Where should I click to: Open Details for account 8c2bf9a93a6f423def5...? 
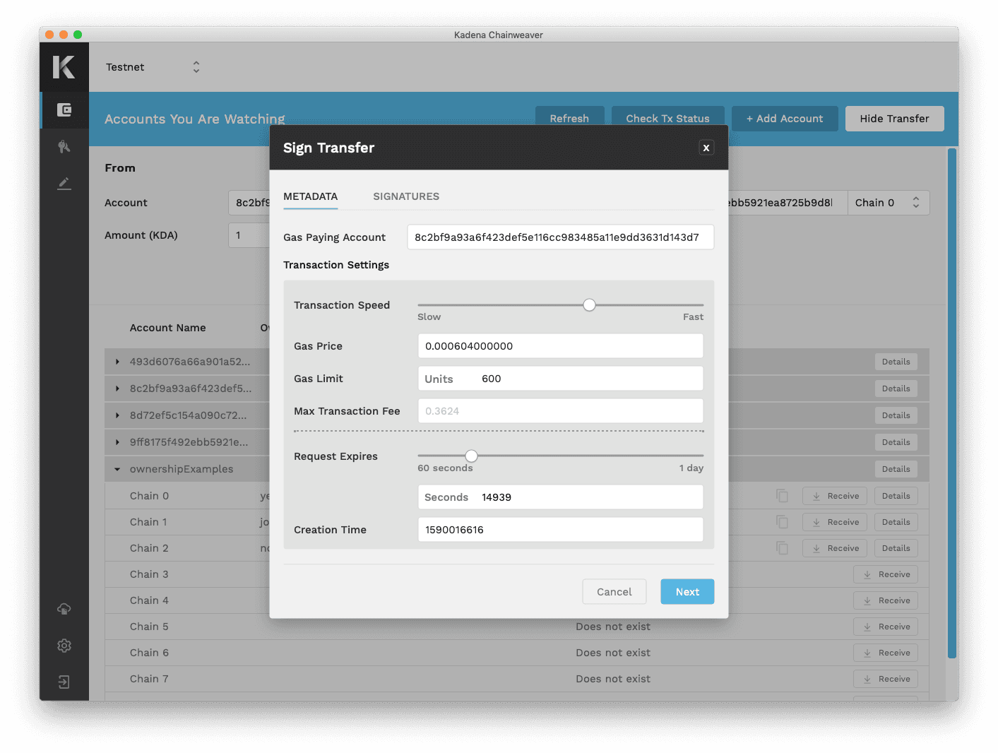(896, 389)
